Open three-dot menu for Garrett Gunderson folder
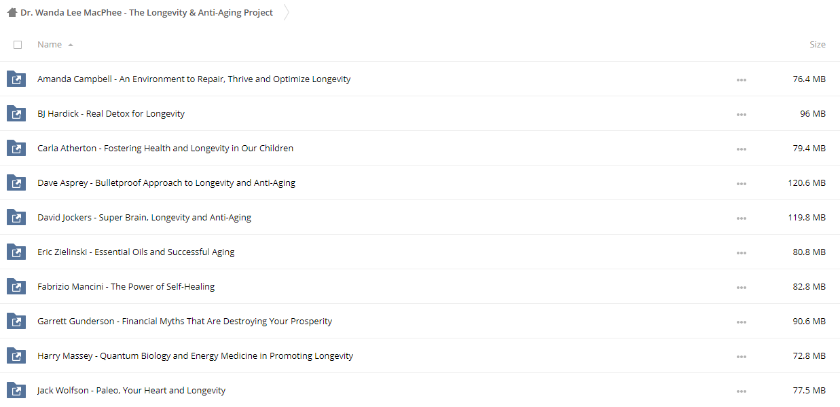 pos(741,322)
